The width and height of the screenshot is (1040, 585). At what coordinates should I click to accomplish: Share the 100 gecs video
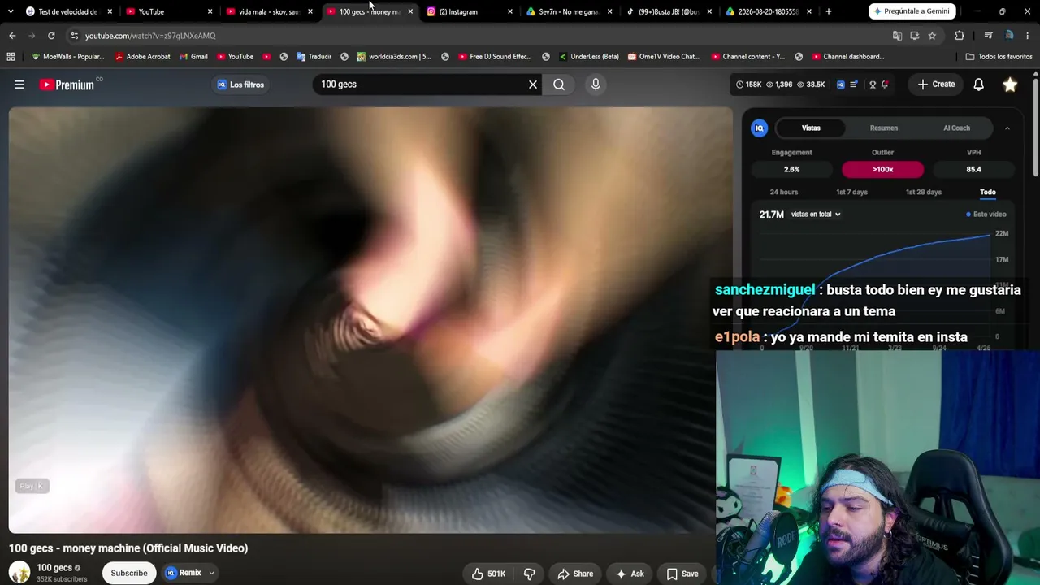pos(575,574)
